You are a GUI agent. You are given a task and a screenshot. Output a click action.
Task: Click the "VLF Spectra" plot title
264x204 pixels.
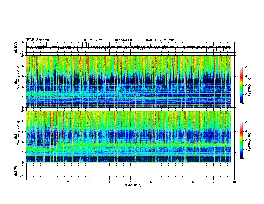[38, 40]
